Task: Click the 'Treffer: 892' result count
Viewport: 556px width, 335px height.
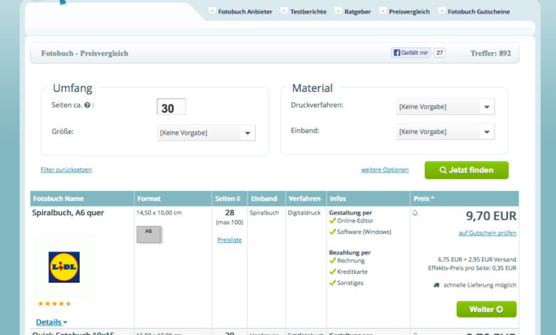Action: [490, 53]
